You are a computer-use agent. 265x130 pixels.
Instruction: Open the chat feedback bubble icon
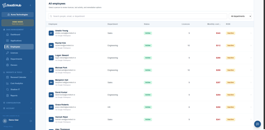[257, 124]
